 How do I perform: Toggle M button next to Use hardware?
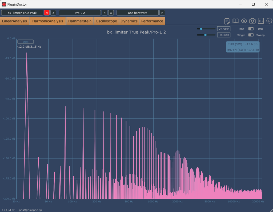pos(162,13)
